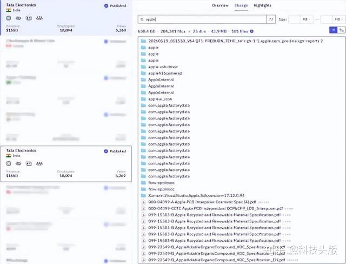Click the people group icon on the highlighted Tata card
The height and width of the screenshot is (264, 346).
point(39,18)
